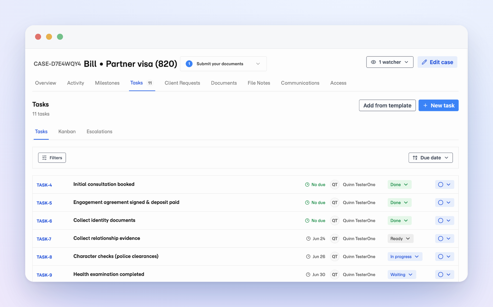The image size is (493, 307).
Task: Open the Escalations sub-tab
Action: [x=99, y=132]
